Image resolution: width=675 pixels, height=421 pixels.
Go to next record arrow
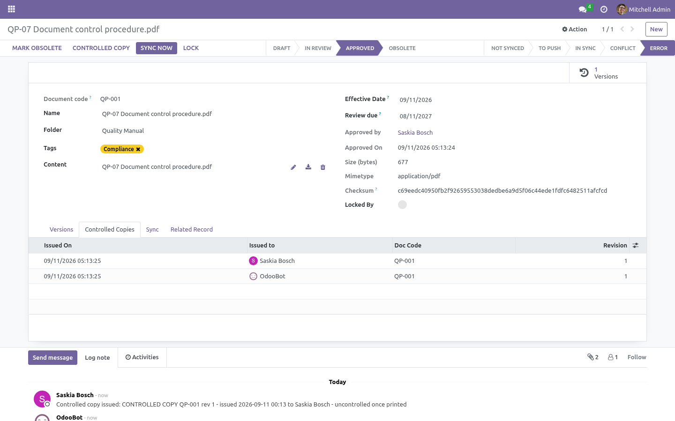pos(632,29)
